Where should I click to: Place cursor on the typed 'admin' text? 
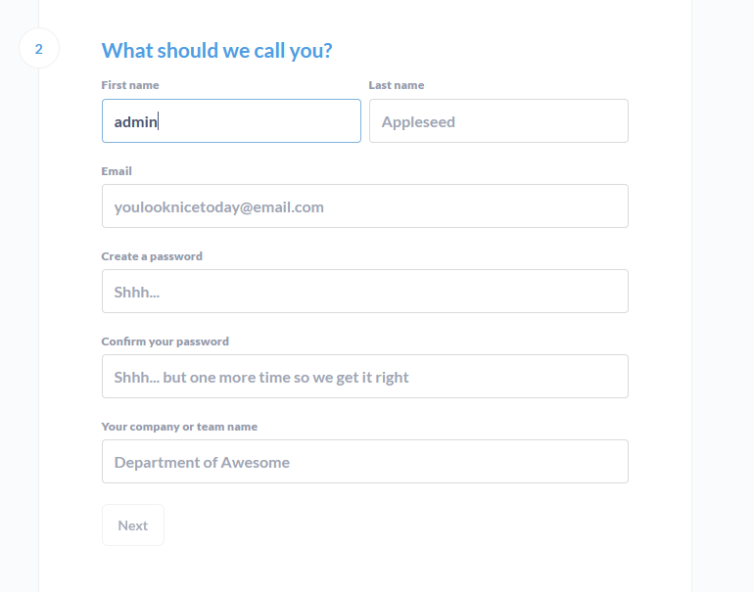[x=135, y=122]
